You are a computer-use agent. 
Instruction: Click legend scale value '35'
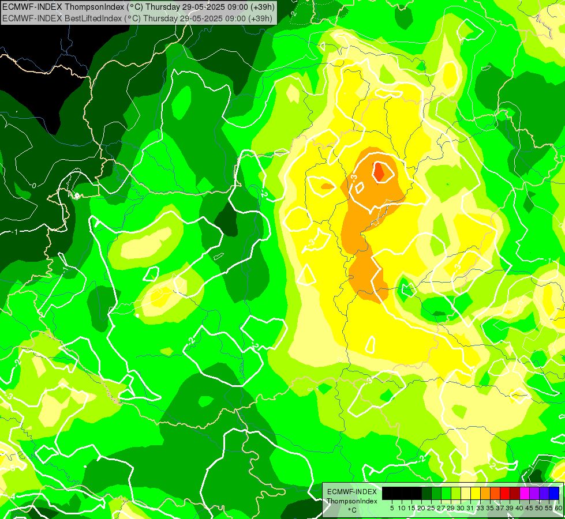[490, 508]
